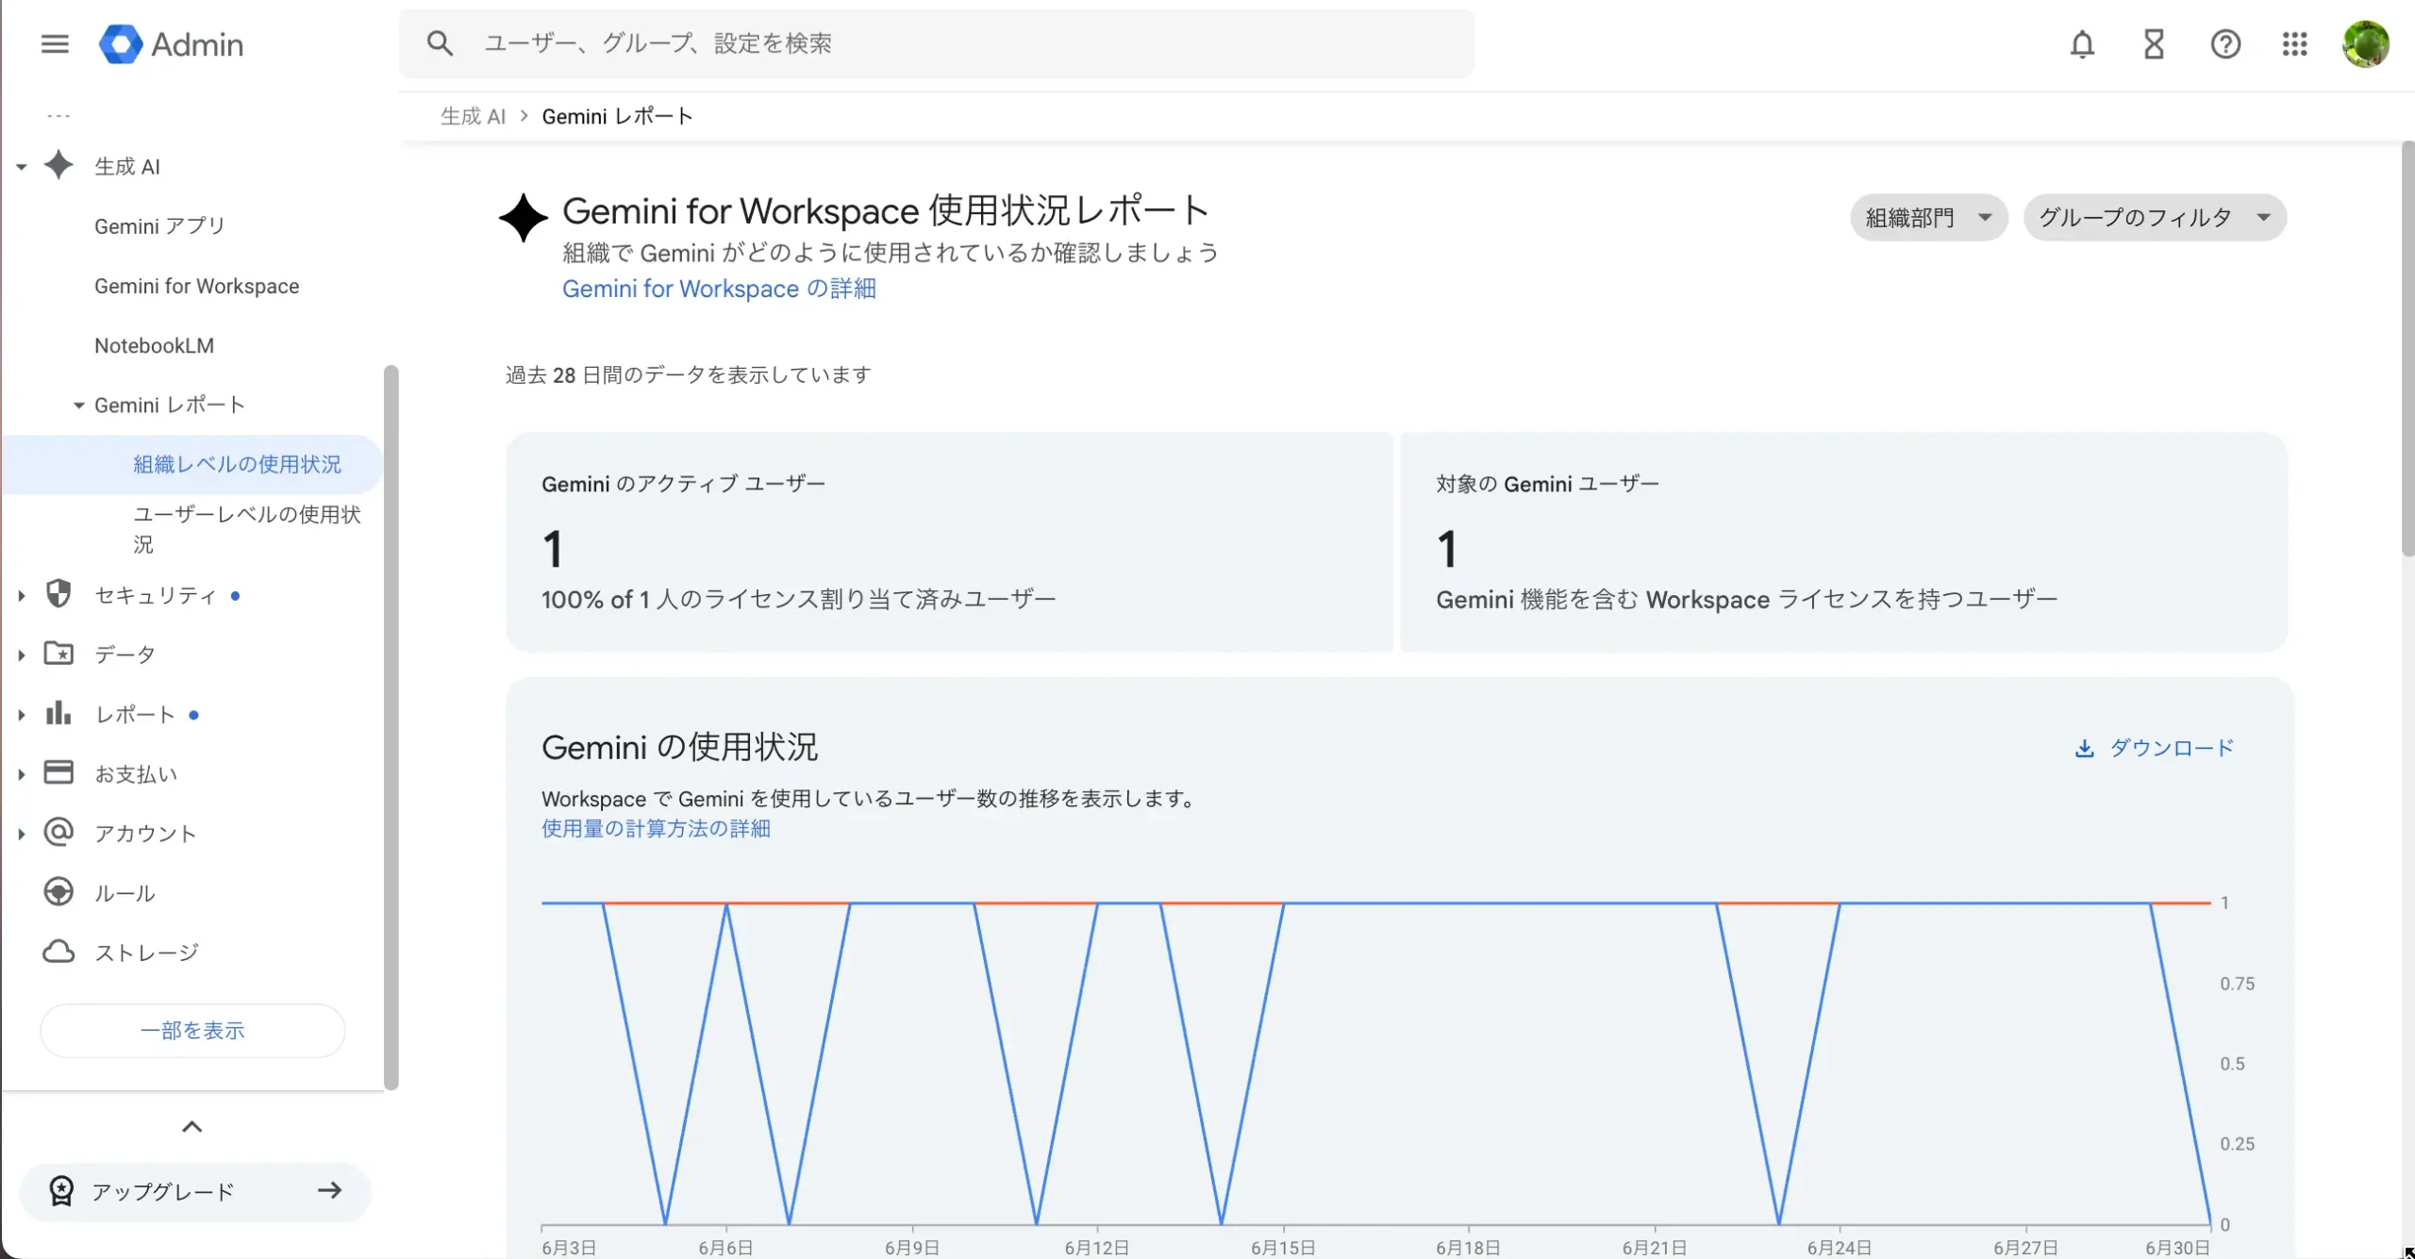This screenshot has height=1259, width=2415.
Task: Open the 組織部門 dropdown
Action: pyautogui.click(x=1928, y=218)
